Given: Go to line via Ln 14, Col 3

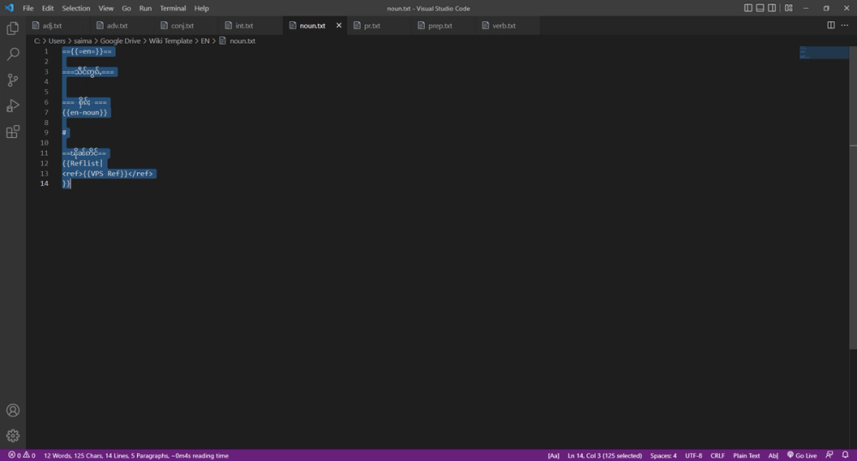Looking at the screenshot, I should click(604, 455).
